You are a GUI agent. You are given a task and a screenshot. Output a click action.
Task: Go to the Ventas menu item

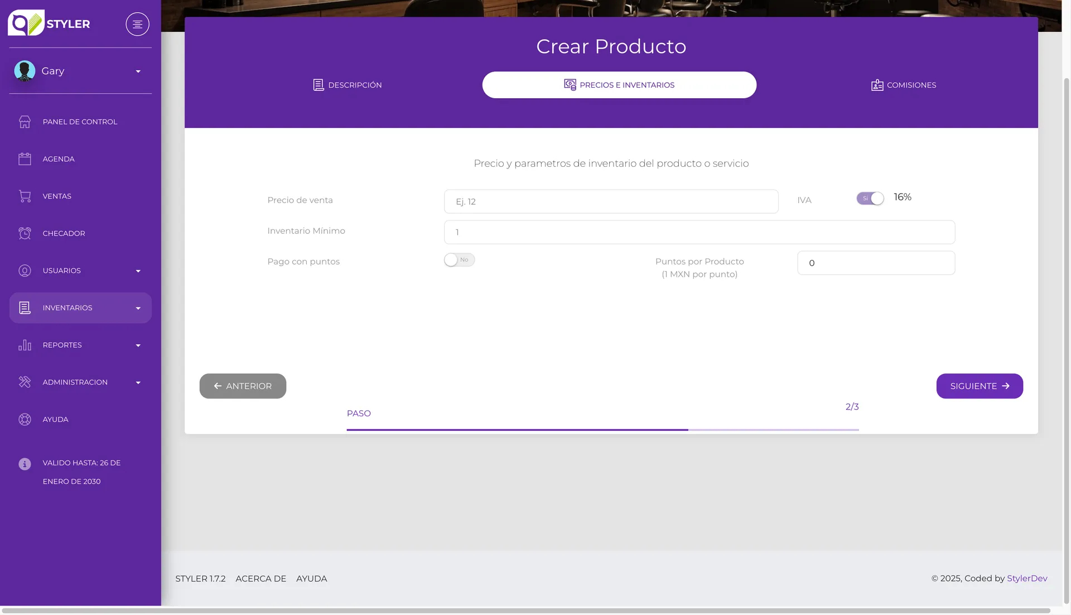pyautogui.click(x=80, y=196)
